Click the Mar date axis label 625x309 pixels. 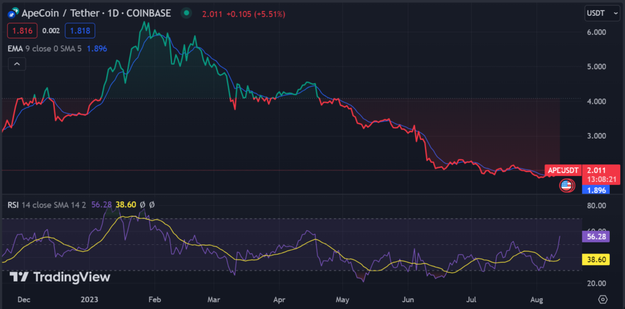(x=214, y=299)
